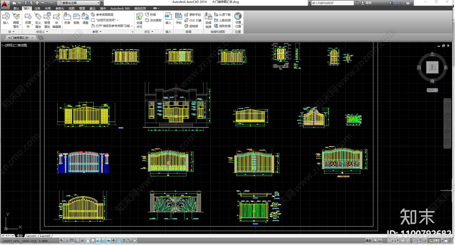Toggle grid display in status bar

pos(72,241)
